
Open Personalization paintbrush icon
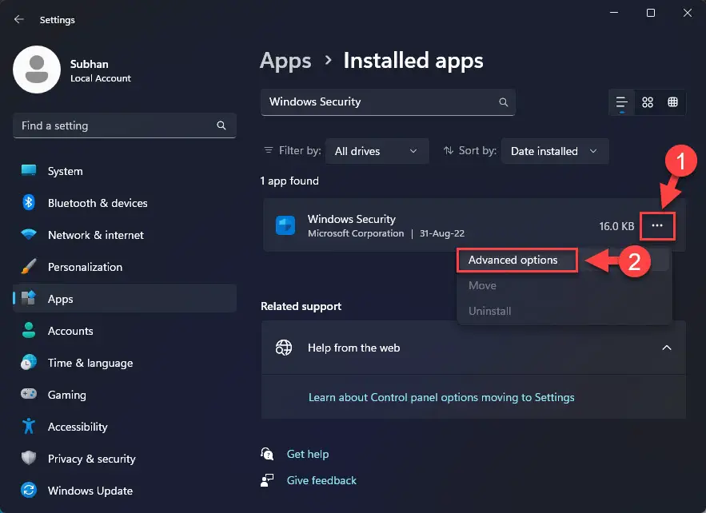(29, 266)
